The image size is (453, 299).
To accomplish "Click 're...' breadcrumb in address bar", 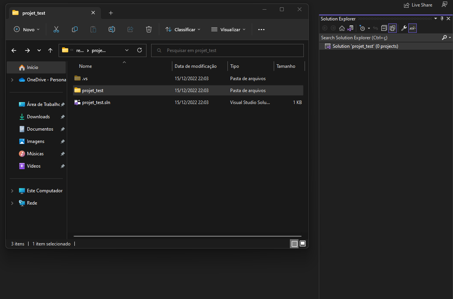I will click(80, 50).
